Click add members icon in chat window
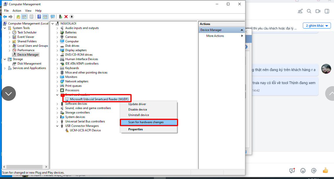Viewport: 334px width, 179px height. pyautogui.click(x=300, y=11)
